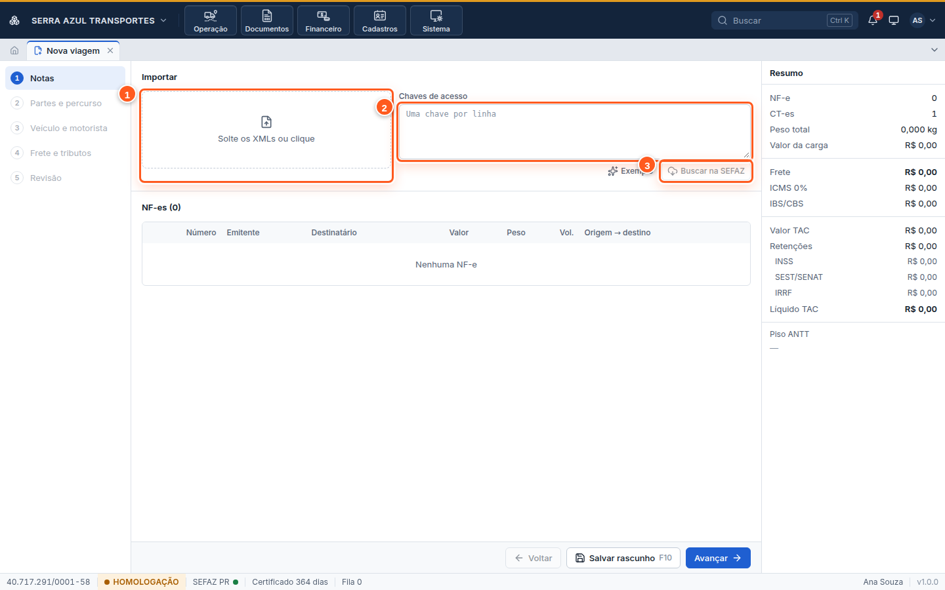Click Fila 0 in the status bar

click(352, 582)
